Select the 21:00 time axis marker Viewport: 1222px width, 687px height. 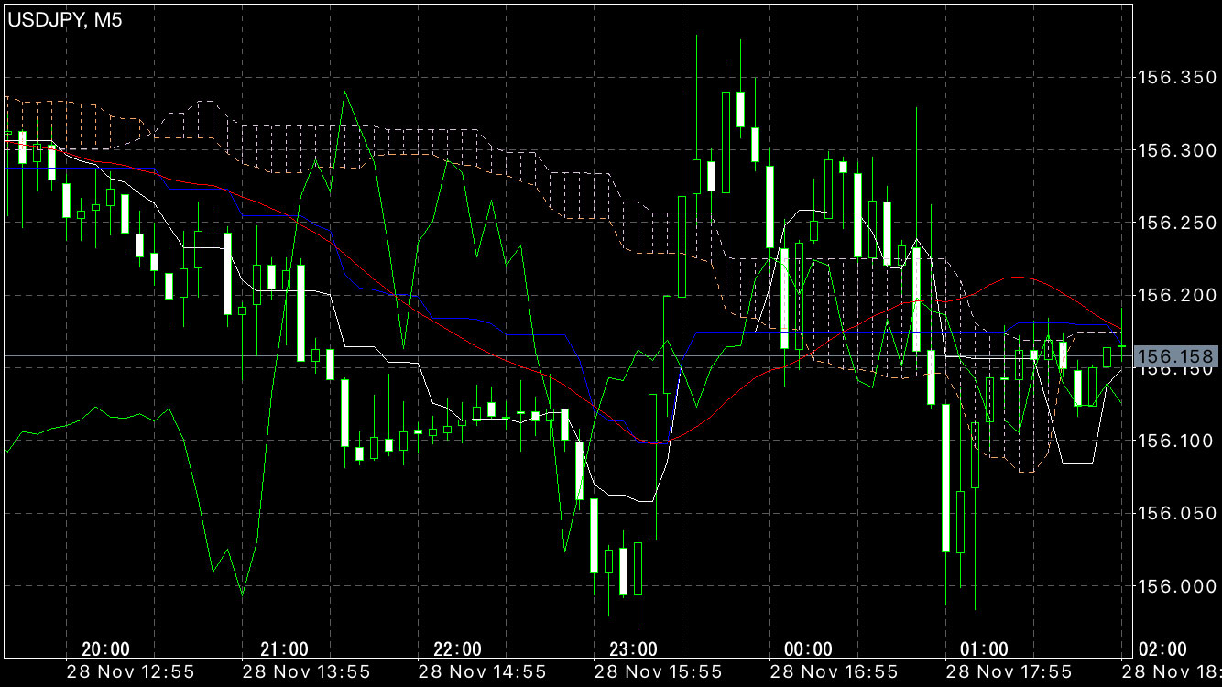[x=284, y=649]
